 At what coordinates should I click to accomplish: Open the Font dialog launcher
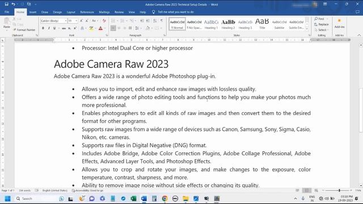(x=107, y=35)
